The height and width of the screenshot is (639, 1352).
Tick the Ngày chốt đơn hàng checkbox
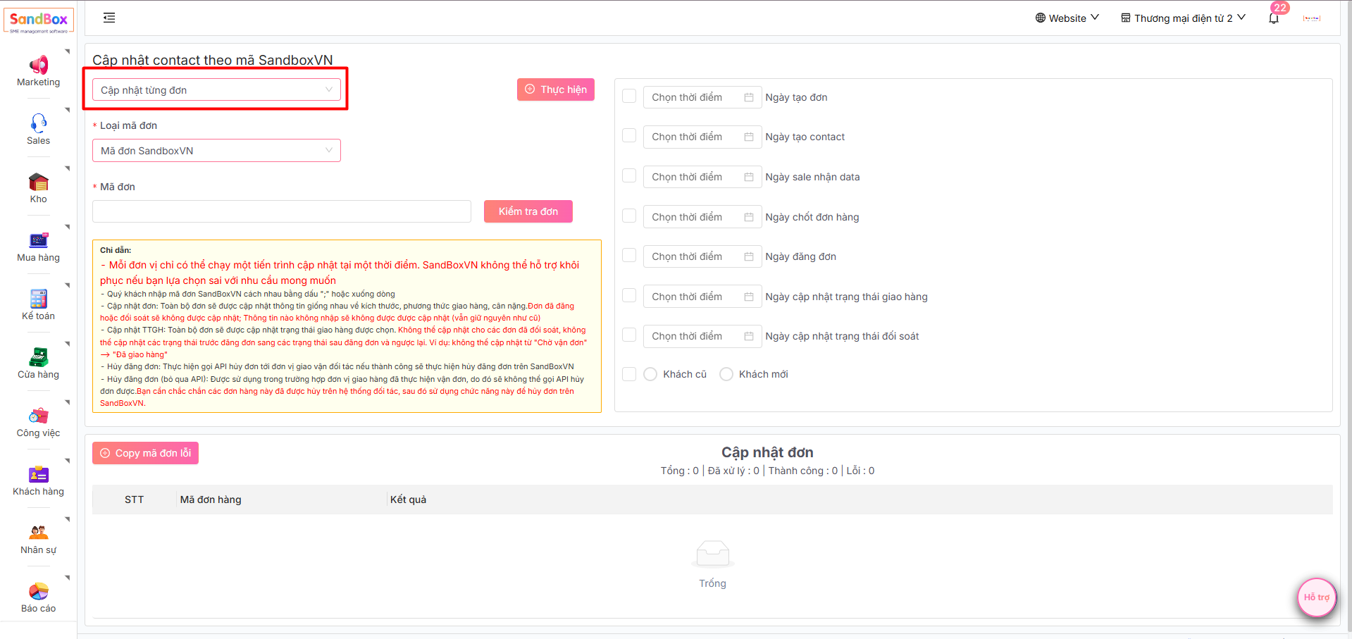click(x=629, y=216)
